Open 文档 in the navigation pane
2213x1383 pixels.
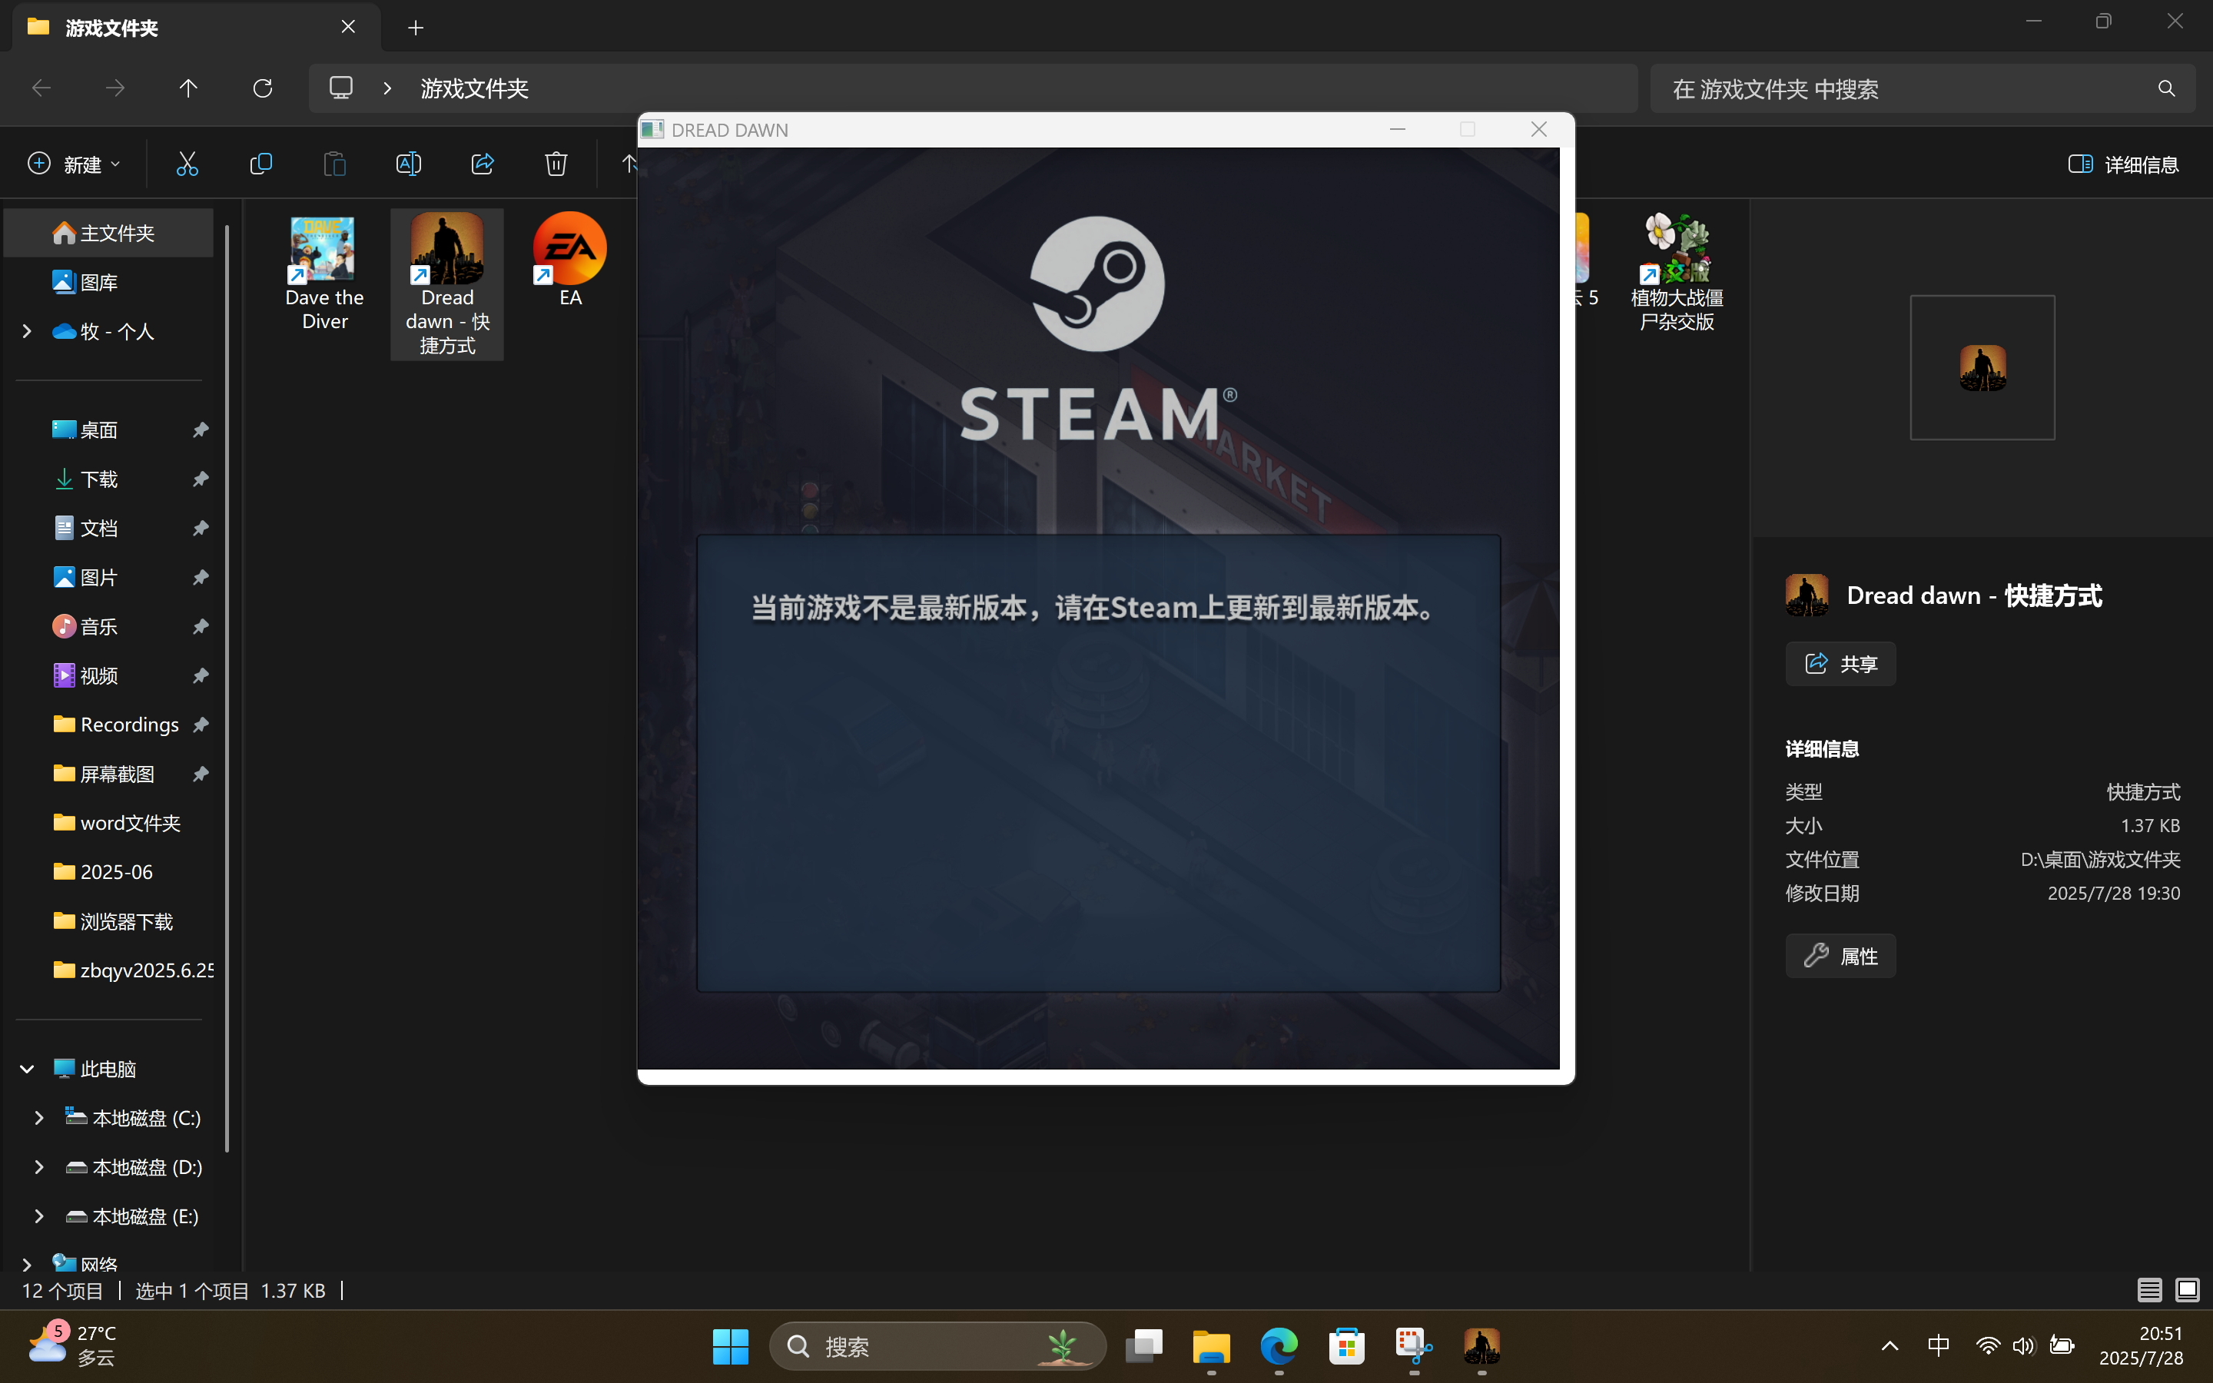click(x=109, y=528)
